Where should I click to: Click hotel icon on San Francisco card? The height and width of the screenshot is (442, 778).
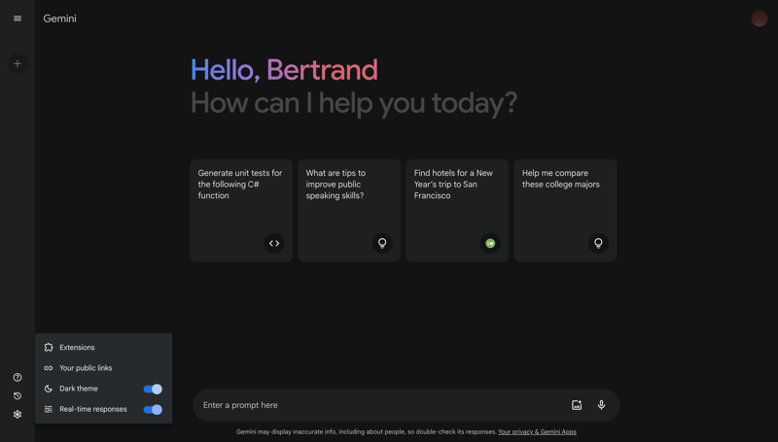click(490, 243)
